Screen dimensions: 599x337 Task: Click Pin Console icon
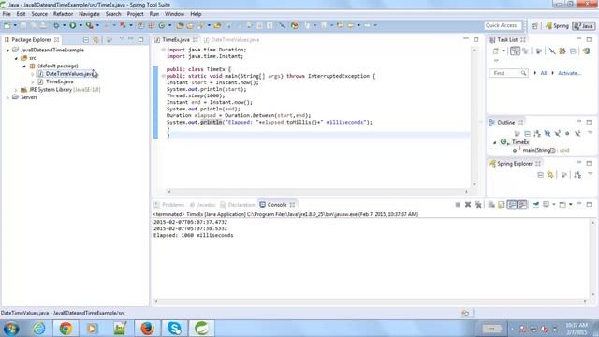535,205
